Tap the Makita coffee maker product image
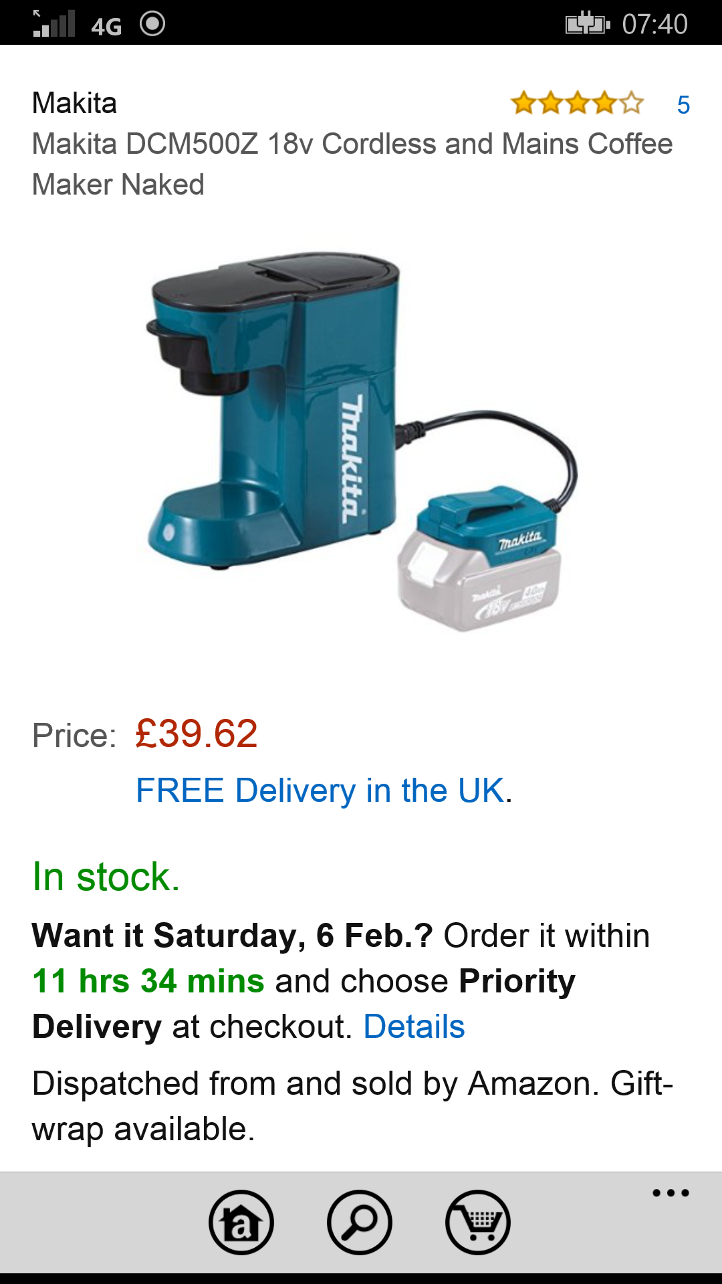Image resolution: width=722 pixels, height=1284 pixels. point(362,442)
